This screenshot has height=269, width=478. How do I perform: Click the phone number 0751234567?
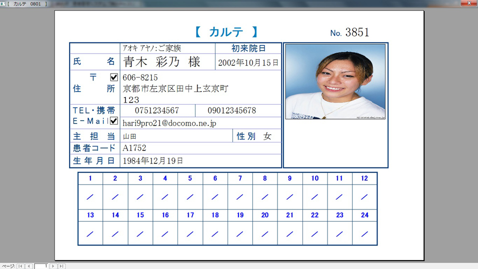[x=157, y=110]
